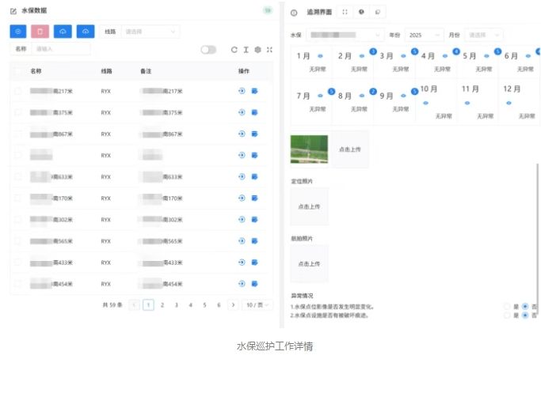Click the cloud button beside the red delete button
Screen dimensions: 541x393
tap(63, 32)
